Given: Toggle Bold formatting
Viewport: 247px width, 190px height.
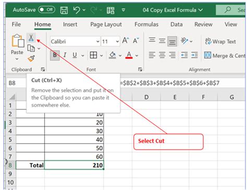Looking at the screenshot, I should 55,55.
